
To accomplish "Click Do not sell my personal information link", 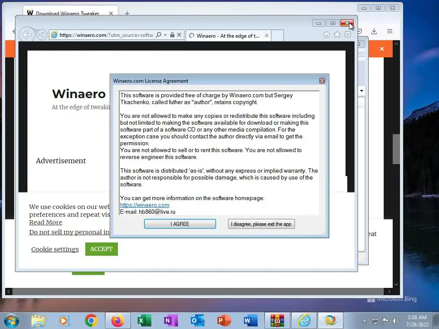I will [69, 232].
